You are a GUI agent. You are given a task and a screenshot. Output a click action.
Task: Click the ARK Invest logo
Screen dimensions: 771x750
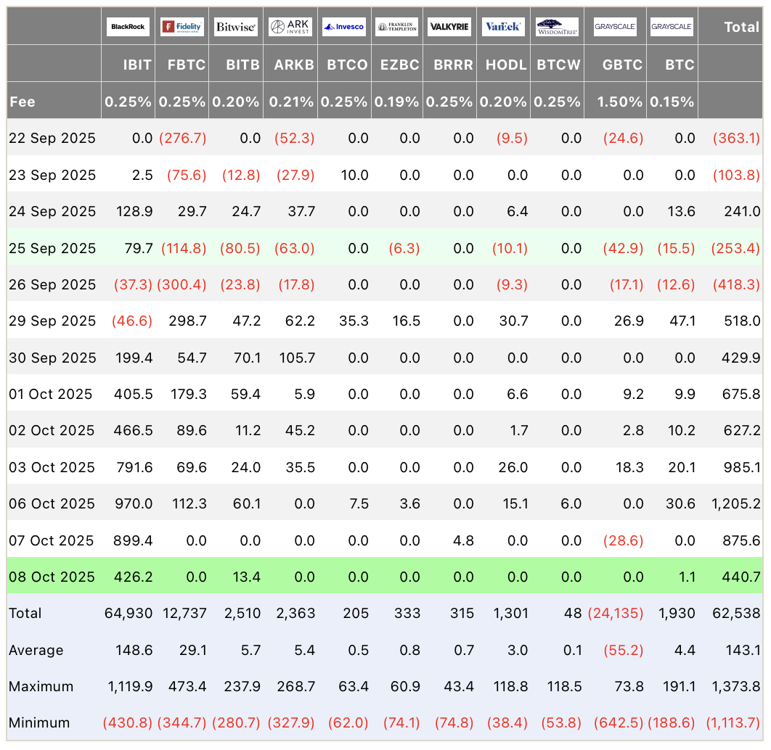290,27
